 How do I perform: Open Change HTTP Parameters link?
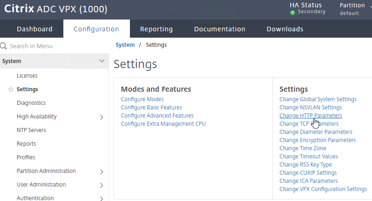(311, 116)
